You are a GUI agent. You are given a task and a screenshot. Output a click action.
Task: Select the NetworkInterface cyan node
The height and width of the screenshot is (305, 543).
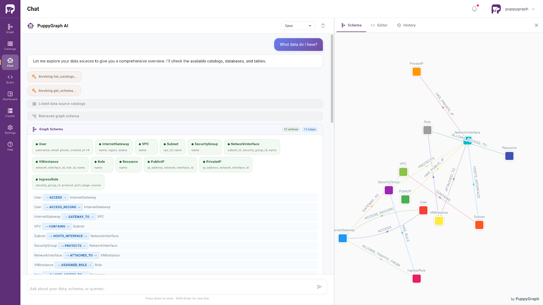point(468,141)
